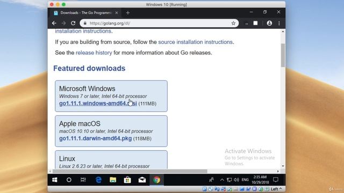Restore down the Chrome window
This screenshot has width=344, height=193.
[265, 12]
